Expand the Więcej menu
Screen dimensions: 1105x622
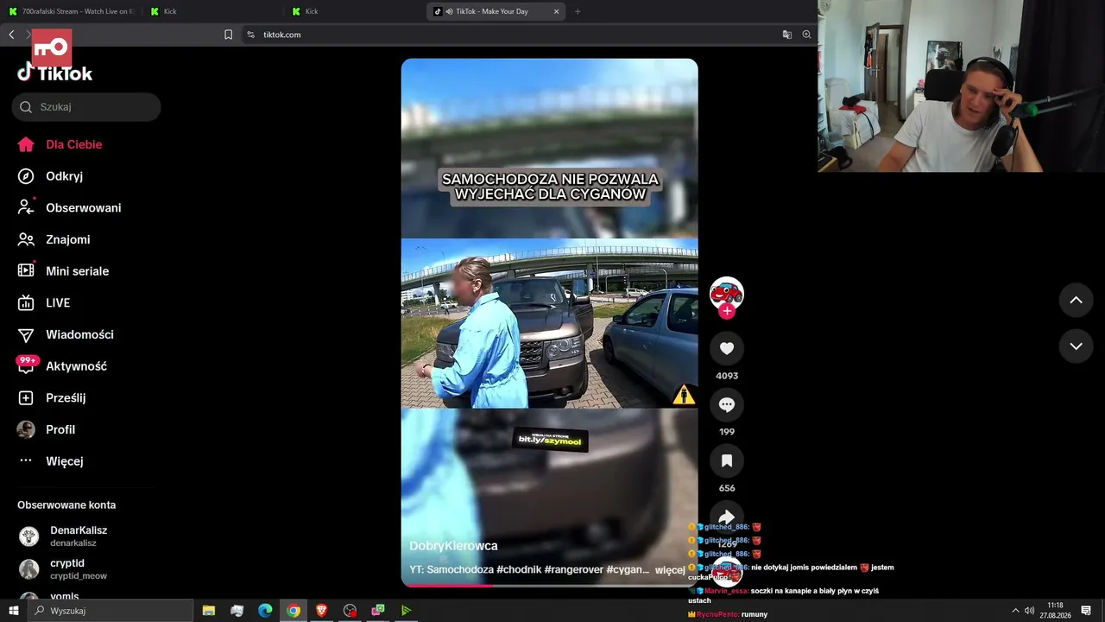click(x=50, y=461)
